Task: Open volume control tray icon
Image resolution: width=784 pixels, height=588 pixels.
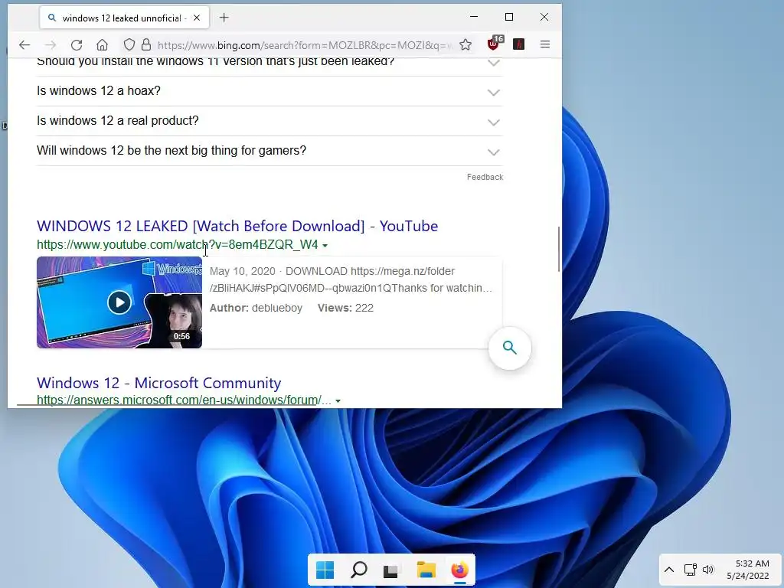Action: [708, 570]
